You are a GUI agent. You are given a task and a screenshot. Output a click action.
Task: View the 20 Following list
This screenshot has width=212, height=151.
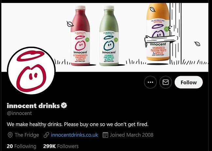click(x=22, y=146)
